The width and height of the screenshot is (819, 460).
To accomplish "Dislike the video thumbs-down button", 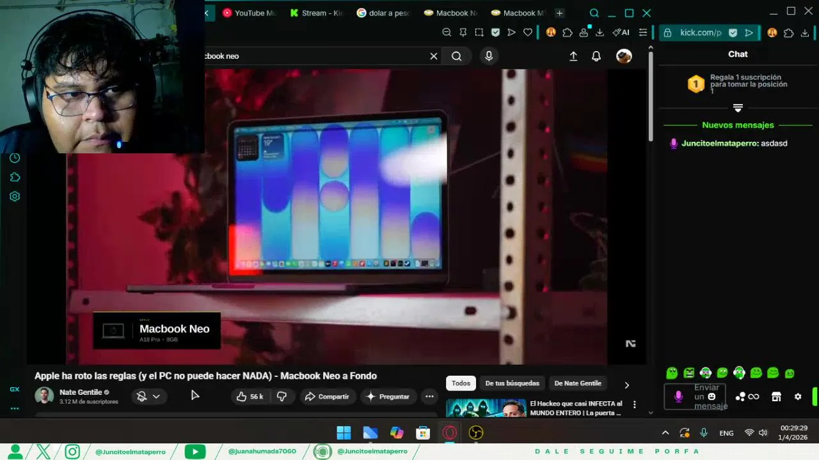I will pyautogui.click(x=282, y=397).
